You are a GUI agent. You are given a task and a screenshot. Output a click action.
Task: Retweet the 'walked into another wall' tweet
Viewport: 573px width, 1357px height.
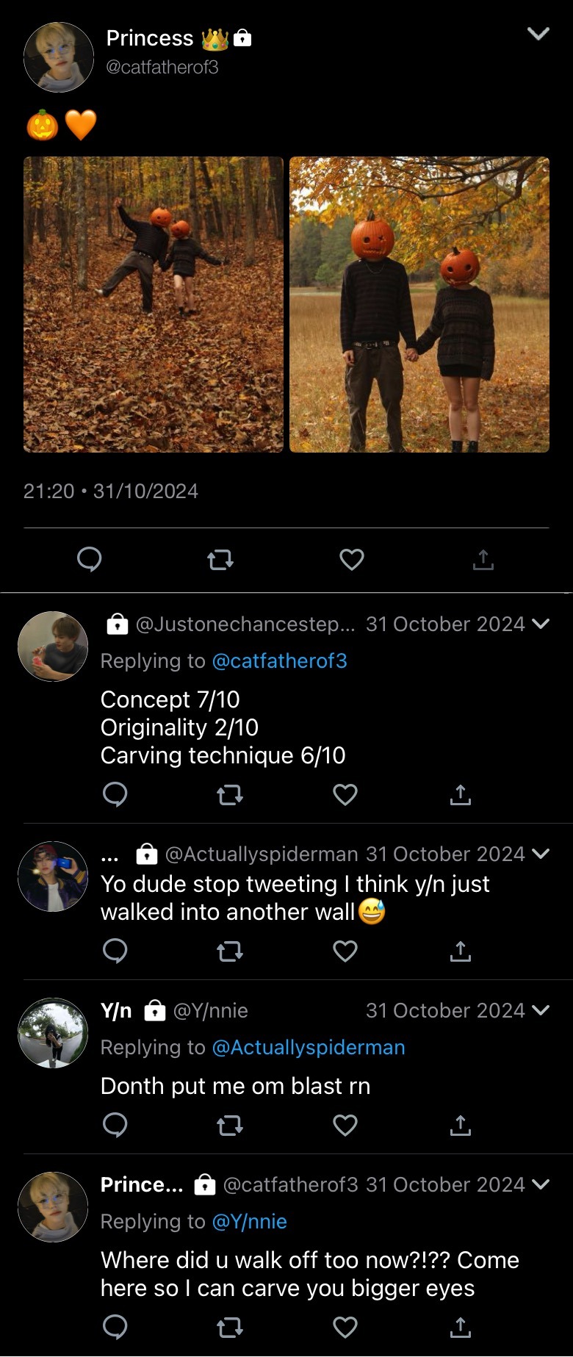(230, 951)
